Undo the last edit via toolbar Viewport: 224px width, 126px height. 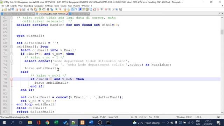click(40, 9)
